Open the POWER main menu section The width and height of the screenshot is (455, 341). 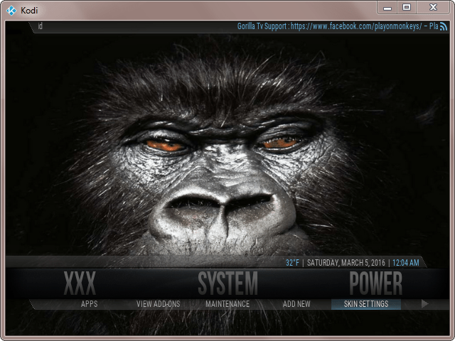pos(376,283)
